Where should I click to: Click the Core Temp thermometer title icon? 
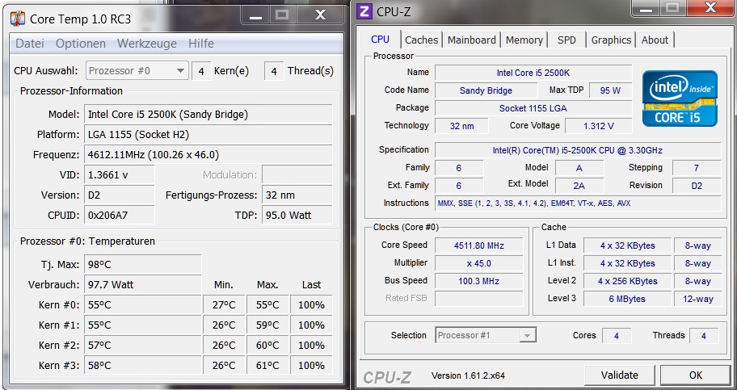click(x=18, y=19)
